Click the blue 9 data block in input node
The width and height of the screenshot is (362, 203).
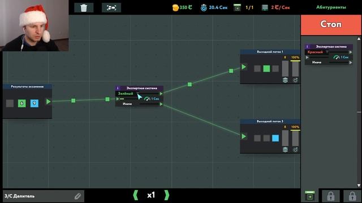coord(34,103)
